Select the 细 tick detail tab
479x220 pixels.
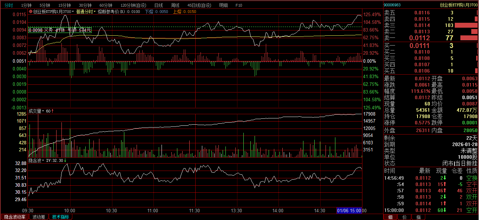click(390, 217)
